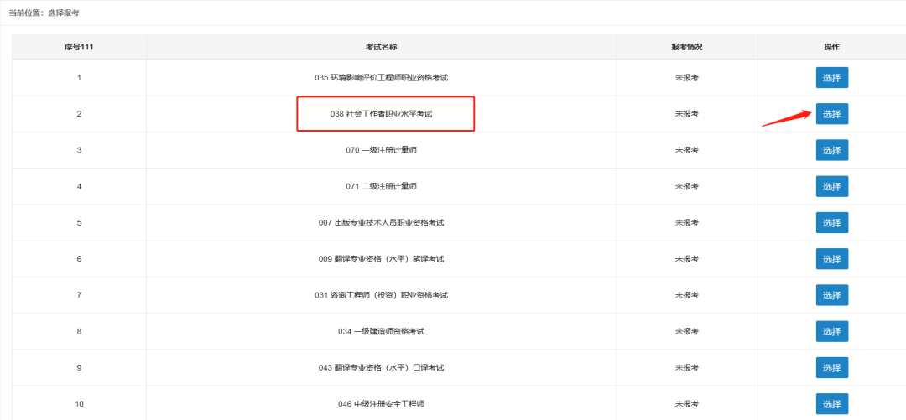Click exam name 043 翻译专业资格（水平）口译考试
906x420 pixels.
point(382,367)
